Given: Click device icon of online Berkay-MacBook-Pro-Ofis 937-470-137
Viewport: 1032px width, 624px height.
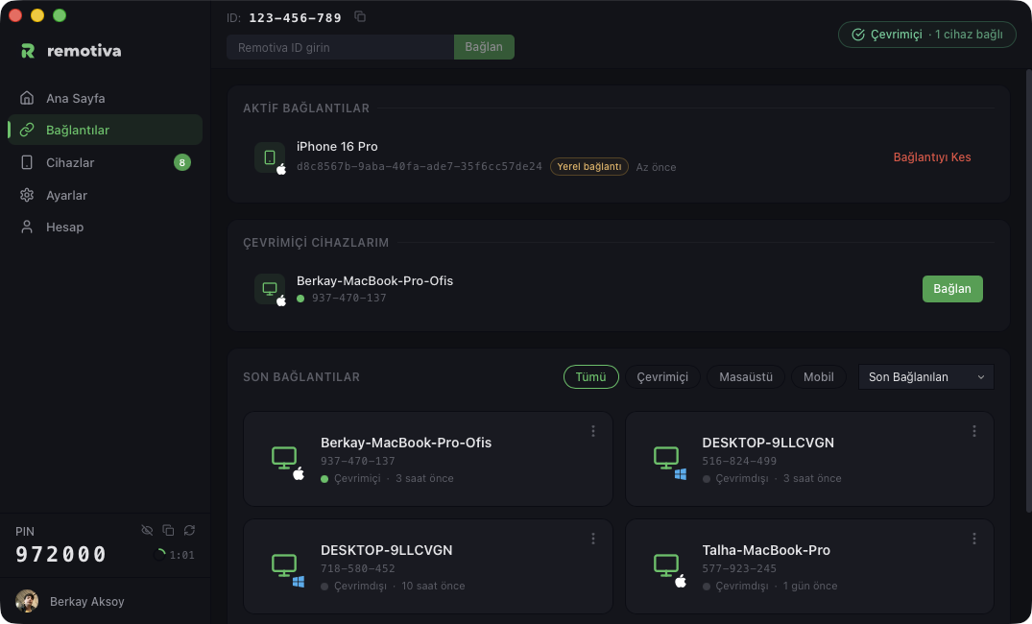Looking at the screenshot, I should coord(270,289).
